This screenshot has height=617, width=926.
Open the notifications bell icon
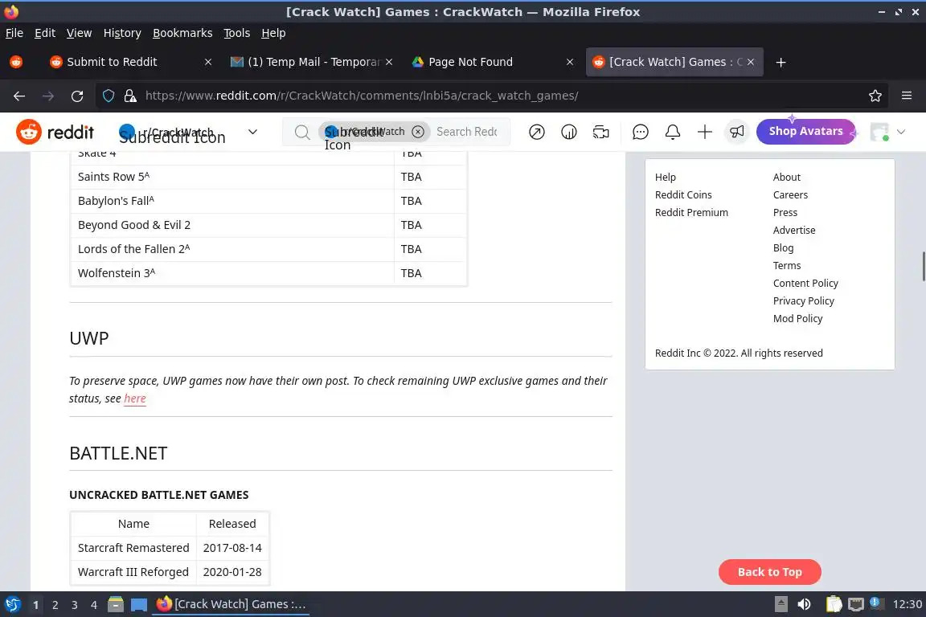[x=673, y=132]
